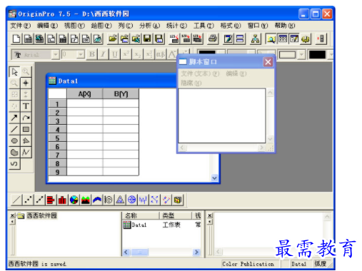Viewport: 362px width, 271px height.
Task: Toggle the Script Window toolbar button
Action: (x=294, y=39)
